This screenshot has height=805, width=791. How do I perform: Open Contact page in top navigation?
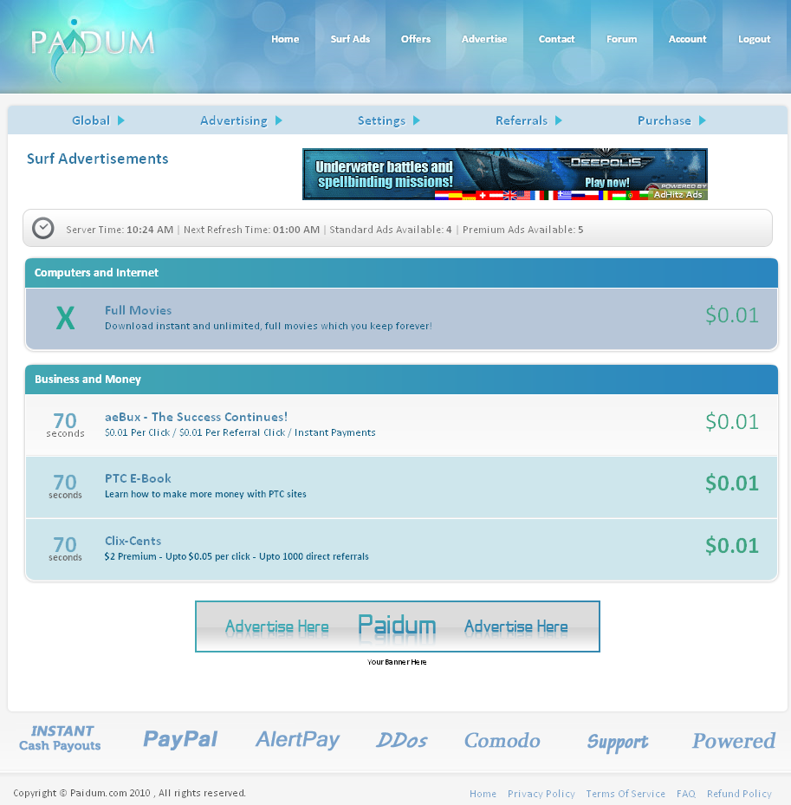pos(556,39)
